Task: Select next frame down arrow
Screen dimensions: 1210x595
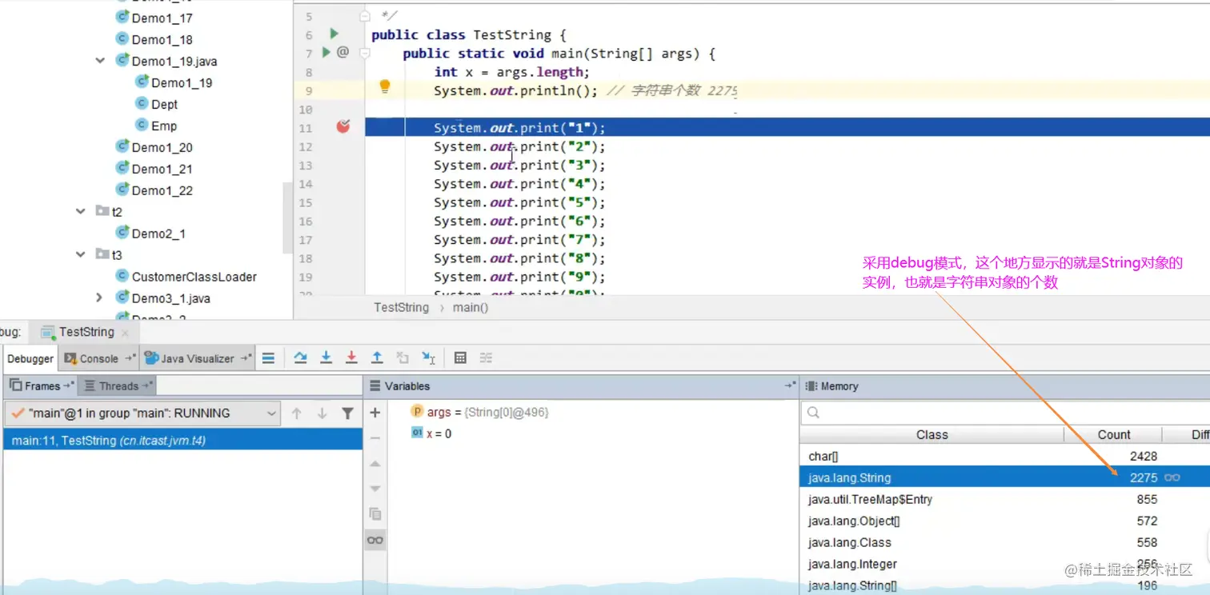Action: (322, 413)
